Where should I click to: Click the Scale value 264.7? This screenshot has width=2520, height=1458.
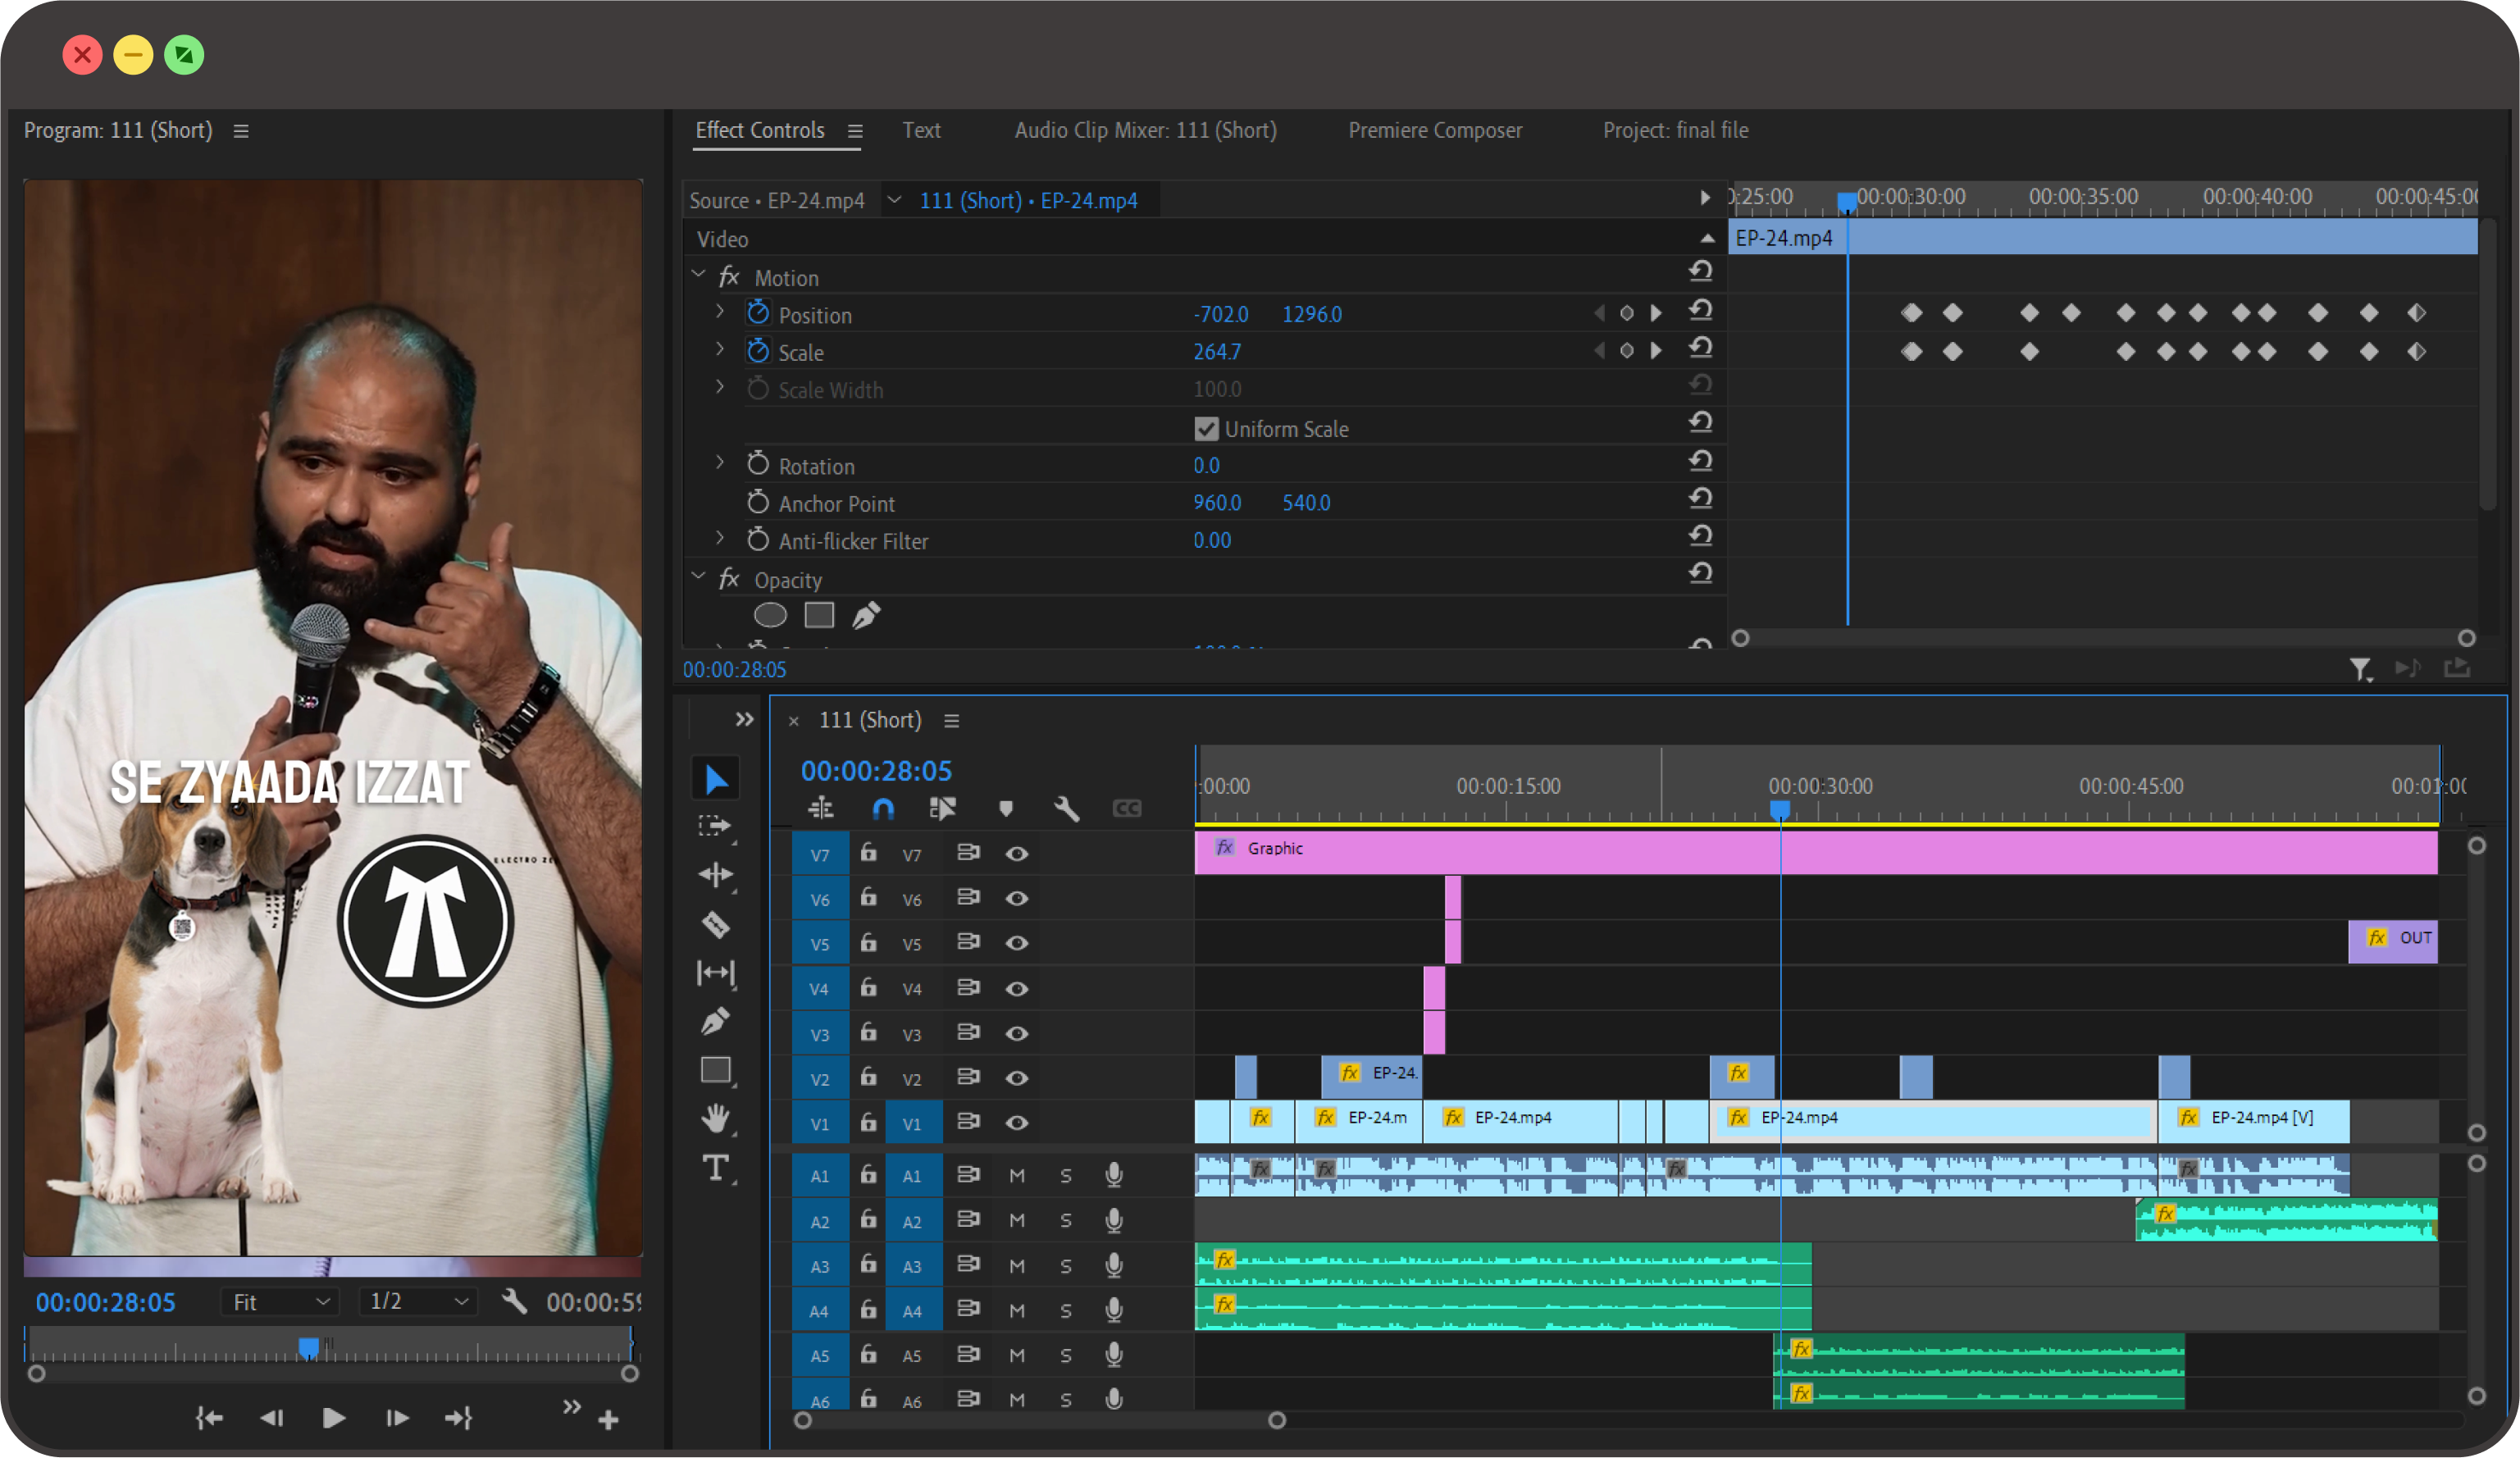pos(1217,352)
